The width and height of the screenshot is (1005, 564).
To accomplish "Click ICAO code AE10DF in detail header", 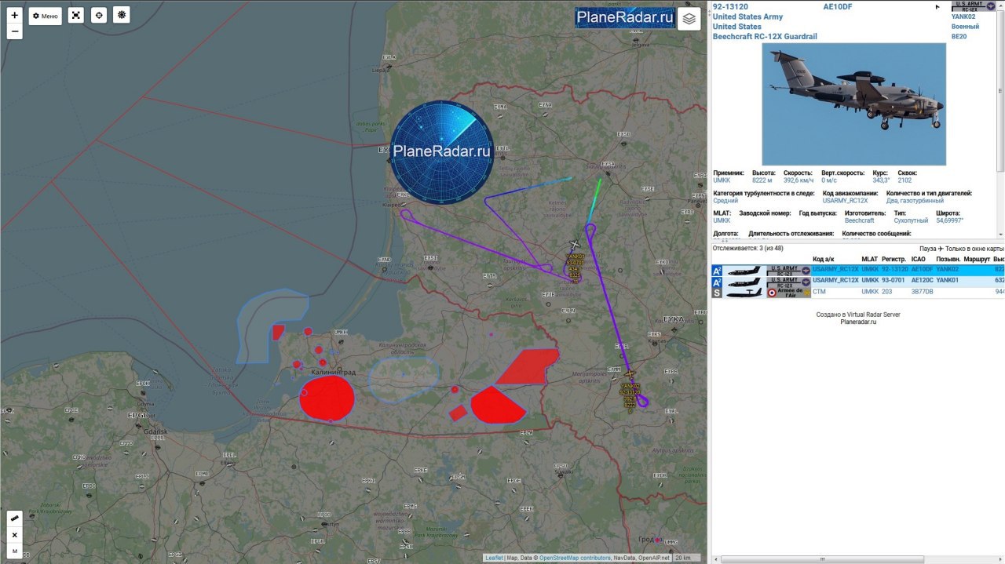I will click(837, 7).
